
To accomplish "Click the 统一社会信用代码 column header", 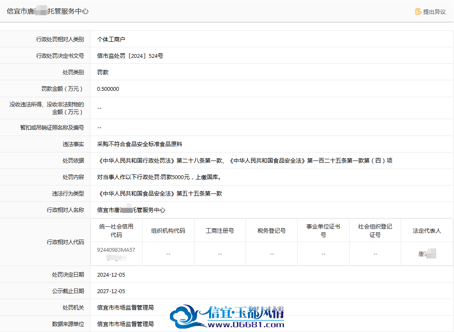I will click(116, 231).
